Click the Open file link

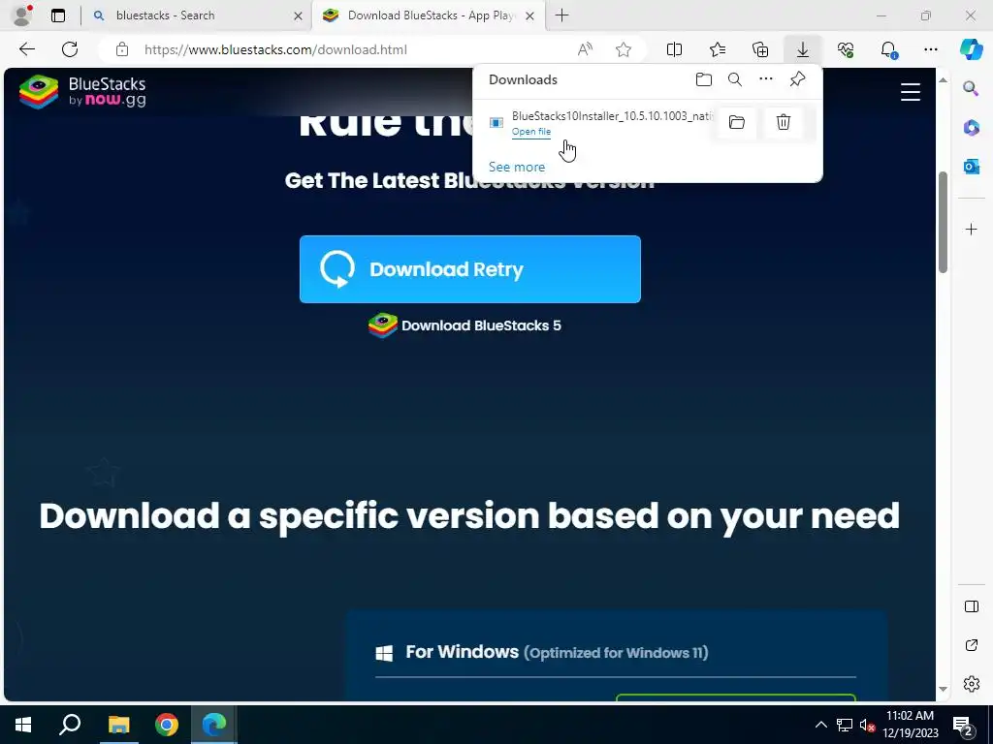pos(530,132)
